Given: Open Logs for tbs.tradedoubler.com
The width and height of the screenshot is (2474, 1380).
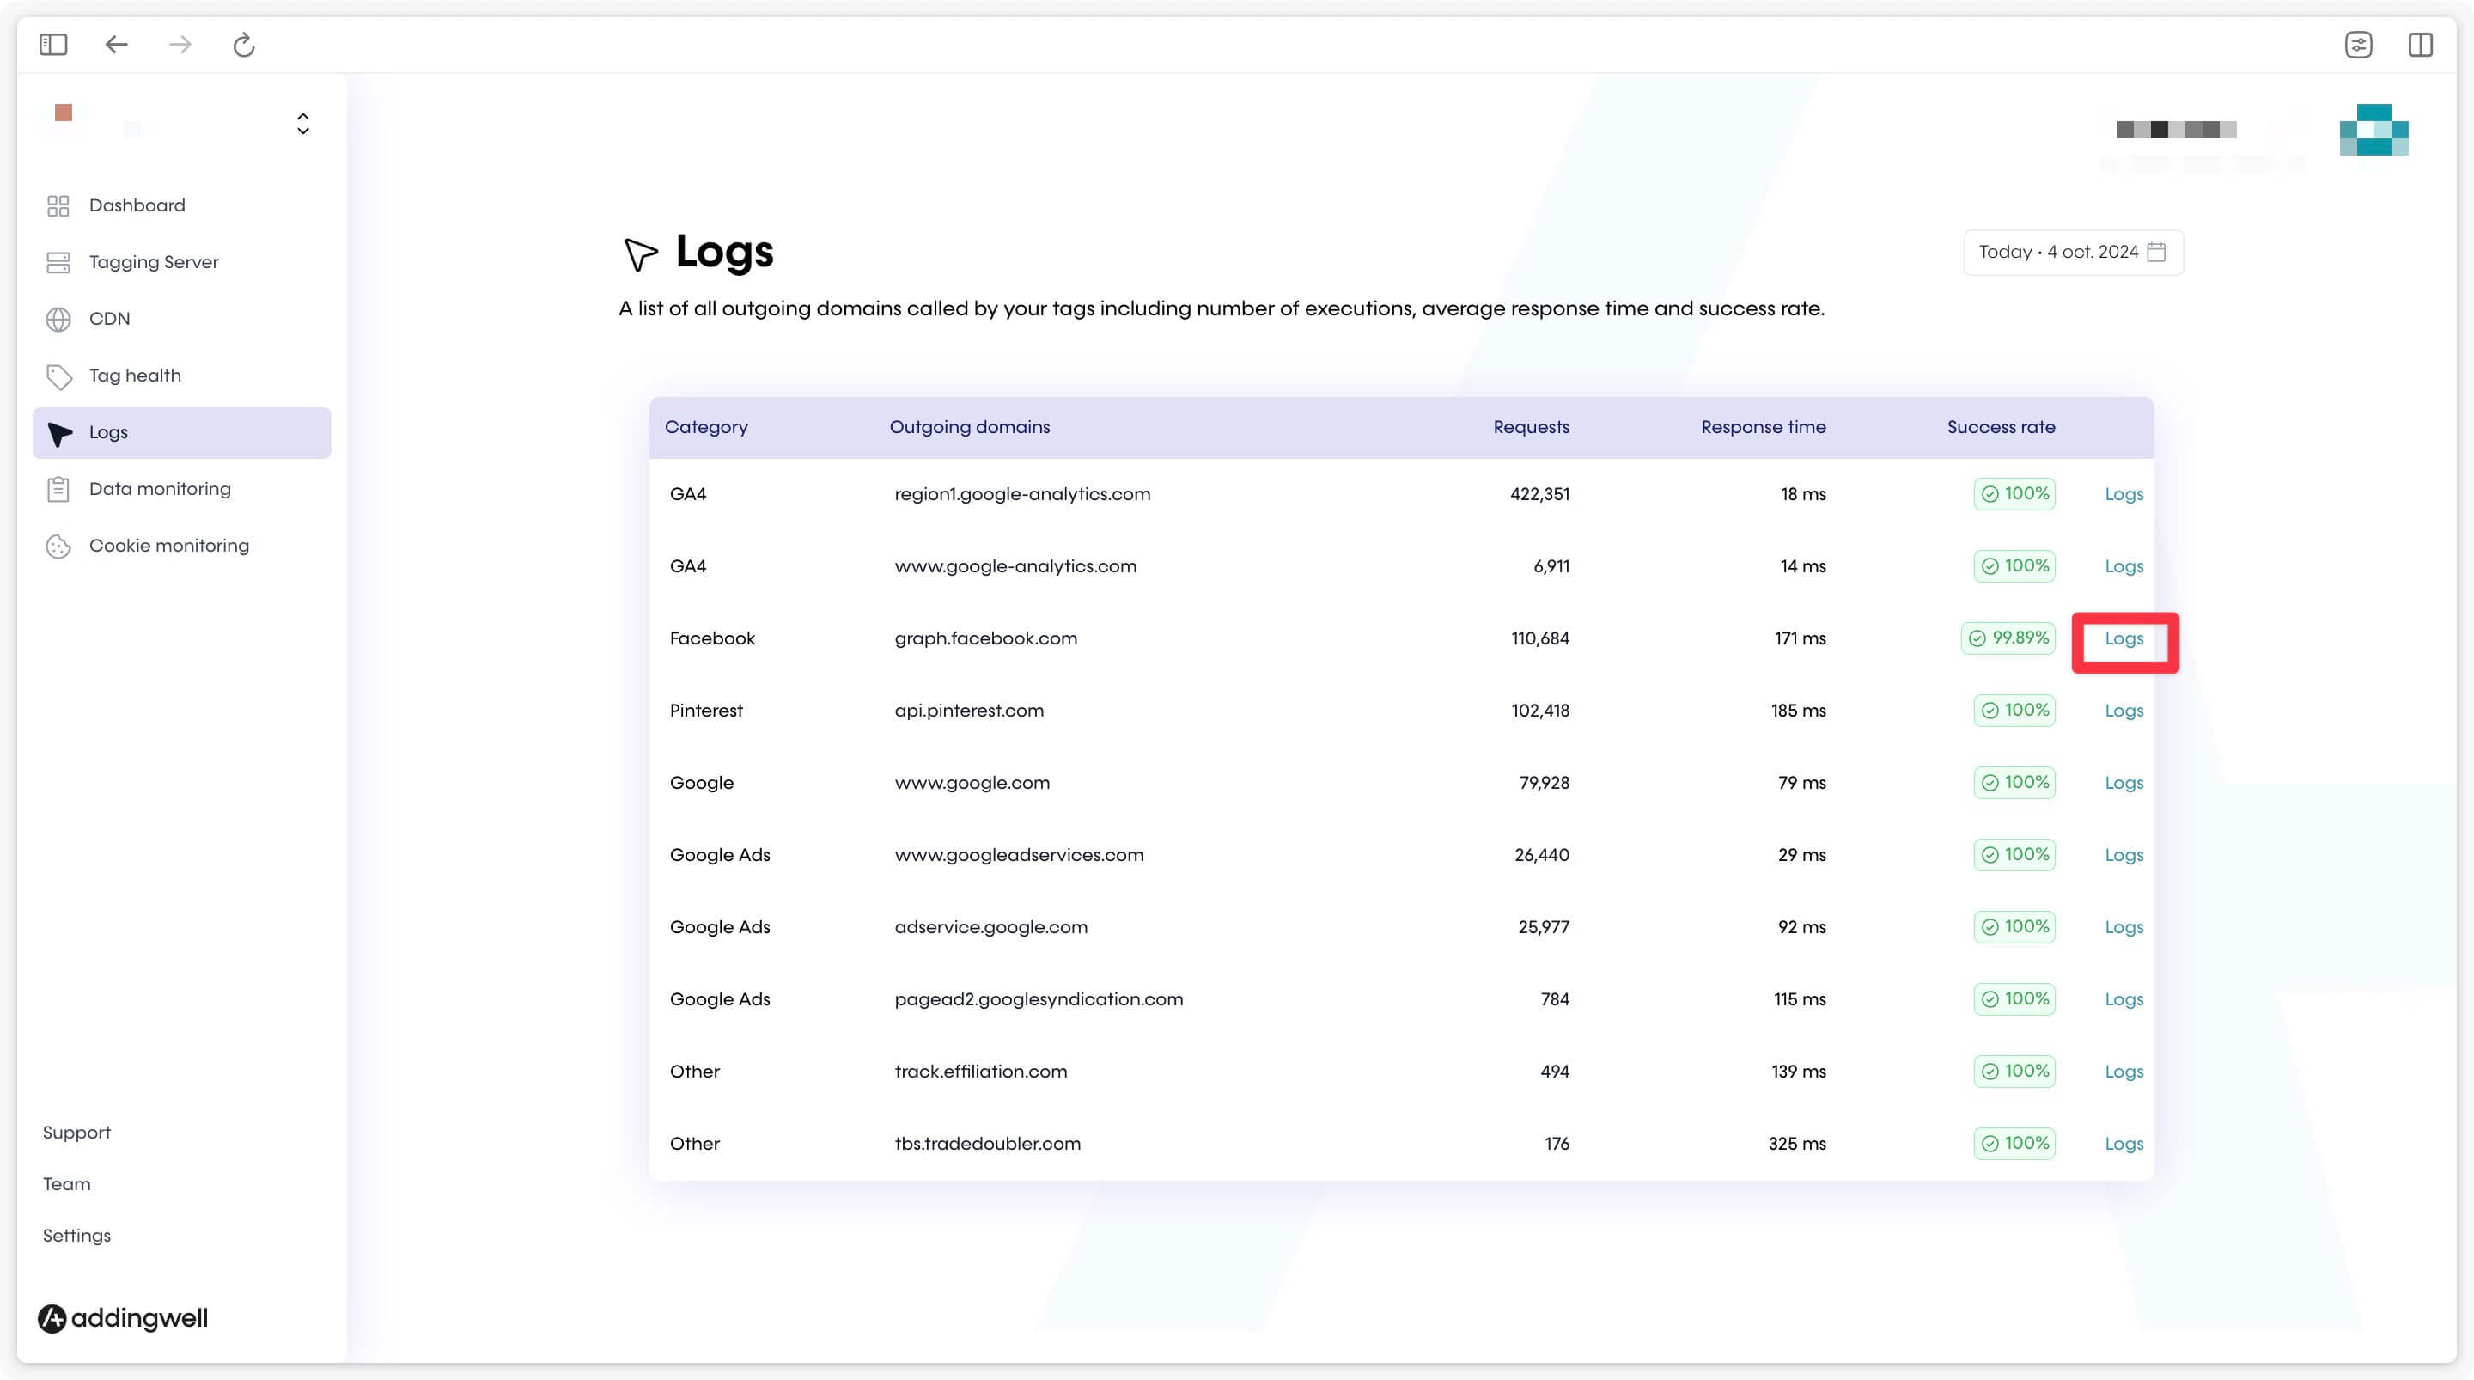Looking at the screenshot, I should pyautogui.click(x=2124, y=1144).
